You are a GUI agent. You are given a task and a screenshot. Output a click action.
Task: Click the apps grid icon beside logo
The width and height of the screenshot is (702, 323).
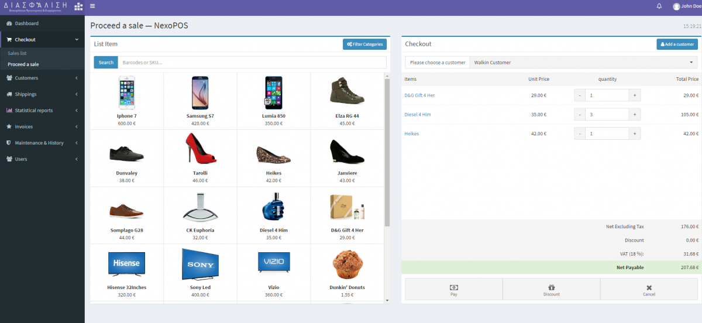point(78,6)
